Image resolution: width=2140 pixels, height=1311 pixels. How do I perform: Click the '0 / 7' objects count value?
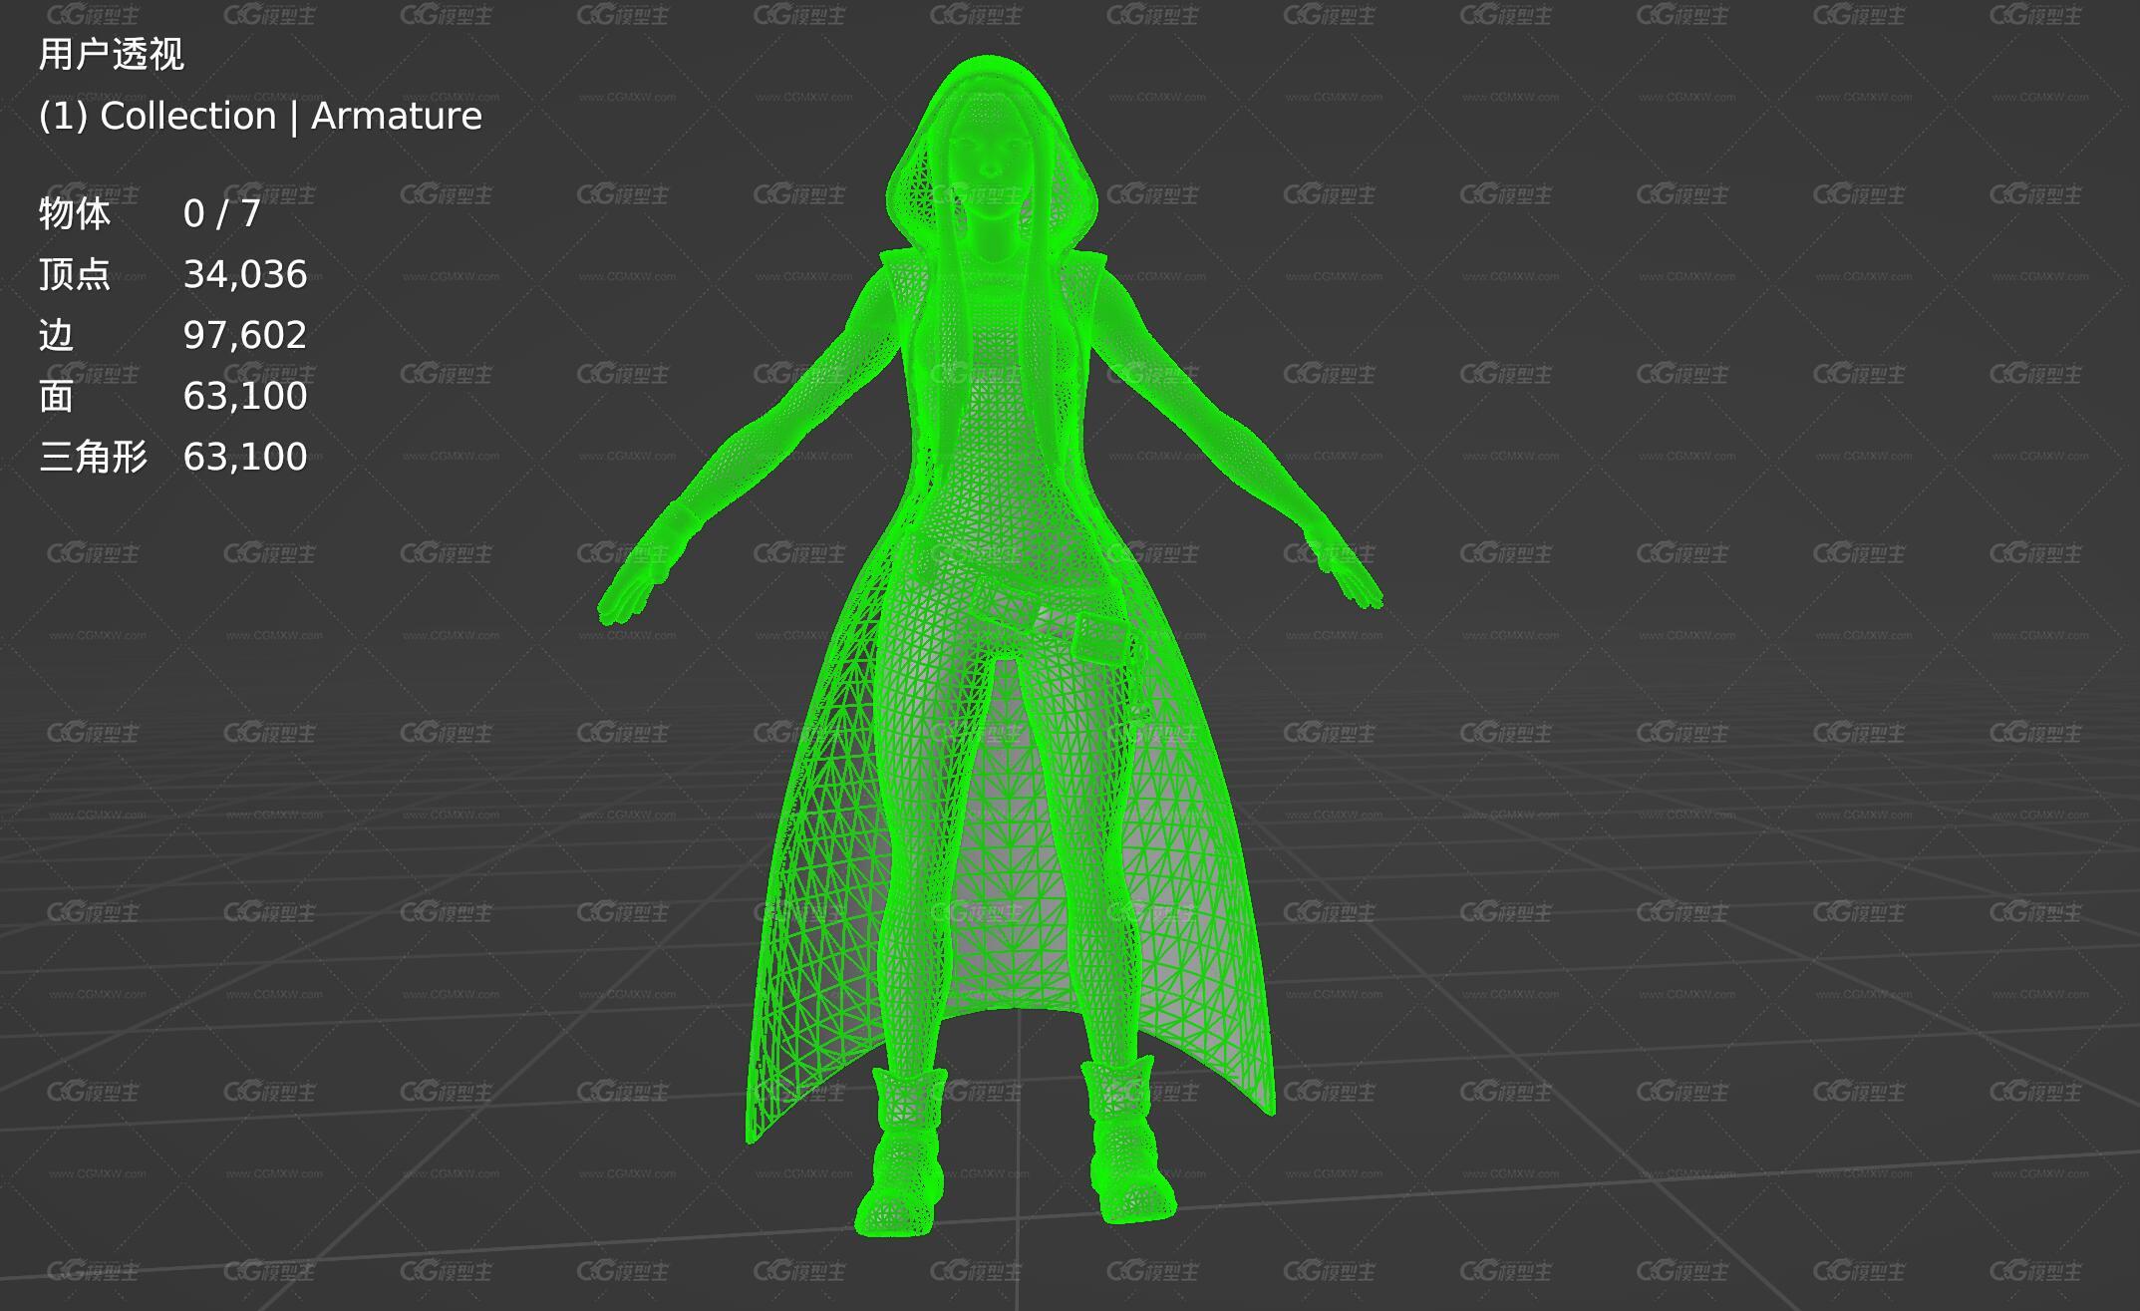pyautogui.click(x=222, y=214)
